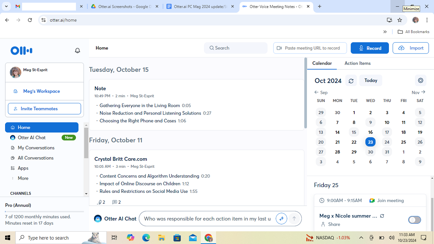This screenshot has width=434, height=244.
Task: Go to next month Nov
Action: [418, 92]
